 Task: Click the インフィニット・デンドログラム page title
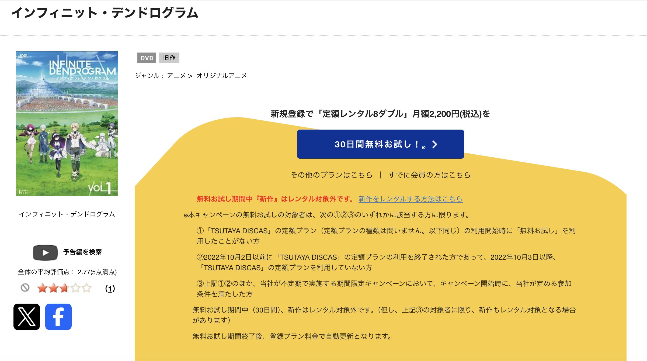tap(105, 13)
